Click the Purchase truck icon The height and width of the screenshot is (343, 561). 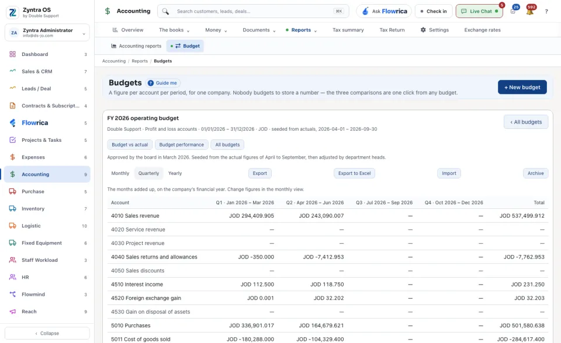12,191
